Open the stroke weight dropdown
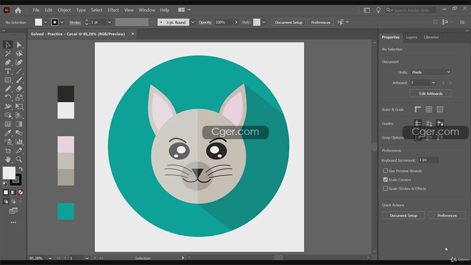Image resolution: width=471 pixels, height=265 pixels. (x=110, y=22)
